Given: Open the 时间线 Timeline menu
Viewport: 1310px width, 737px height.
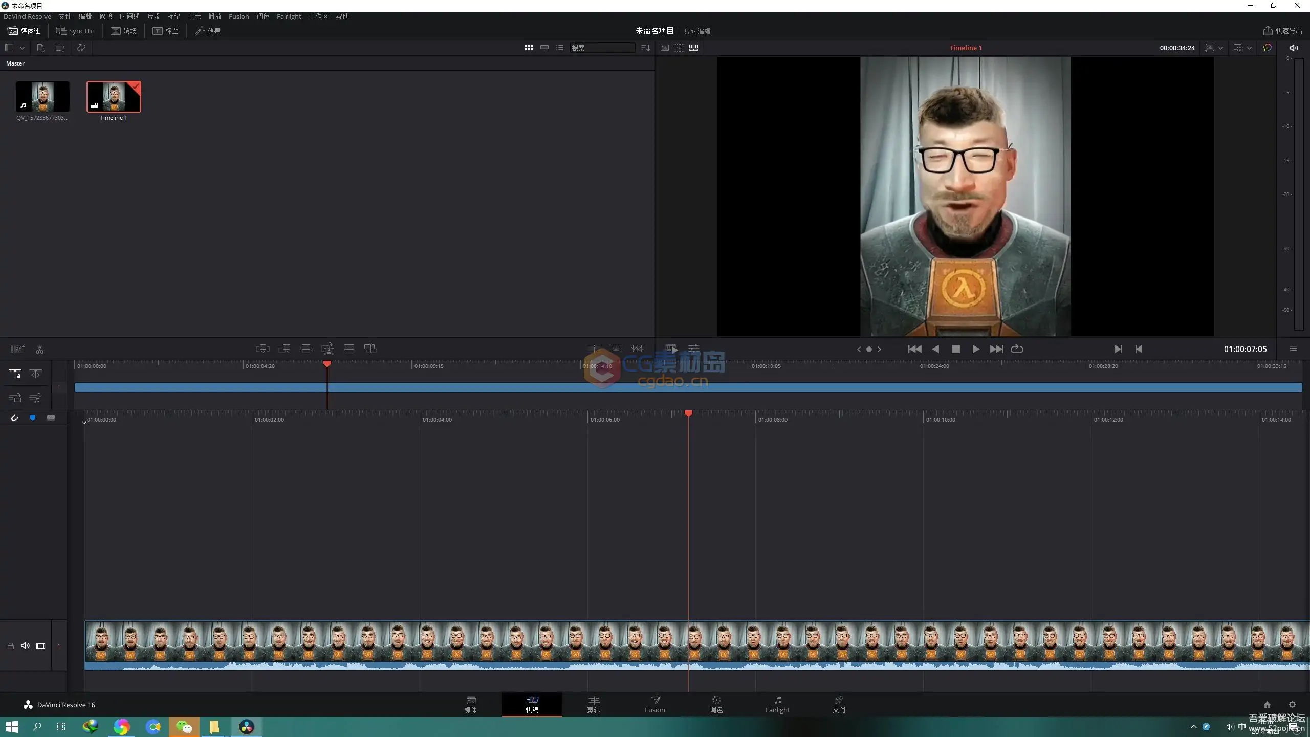Looking at the screenshot, I should point(129,16).
